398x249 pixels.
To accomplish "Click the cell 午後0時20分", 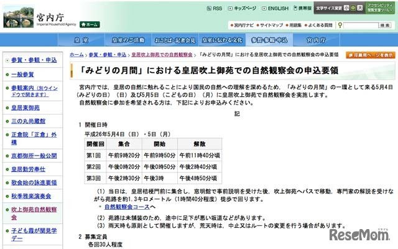I will pos(124,167).
